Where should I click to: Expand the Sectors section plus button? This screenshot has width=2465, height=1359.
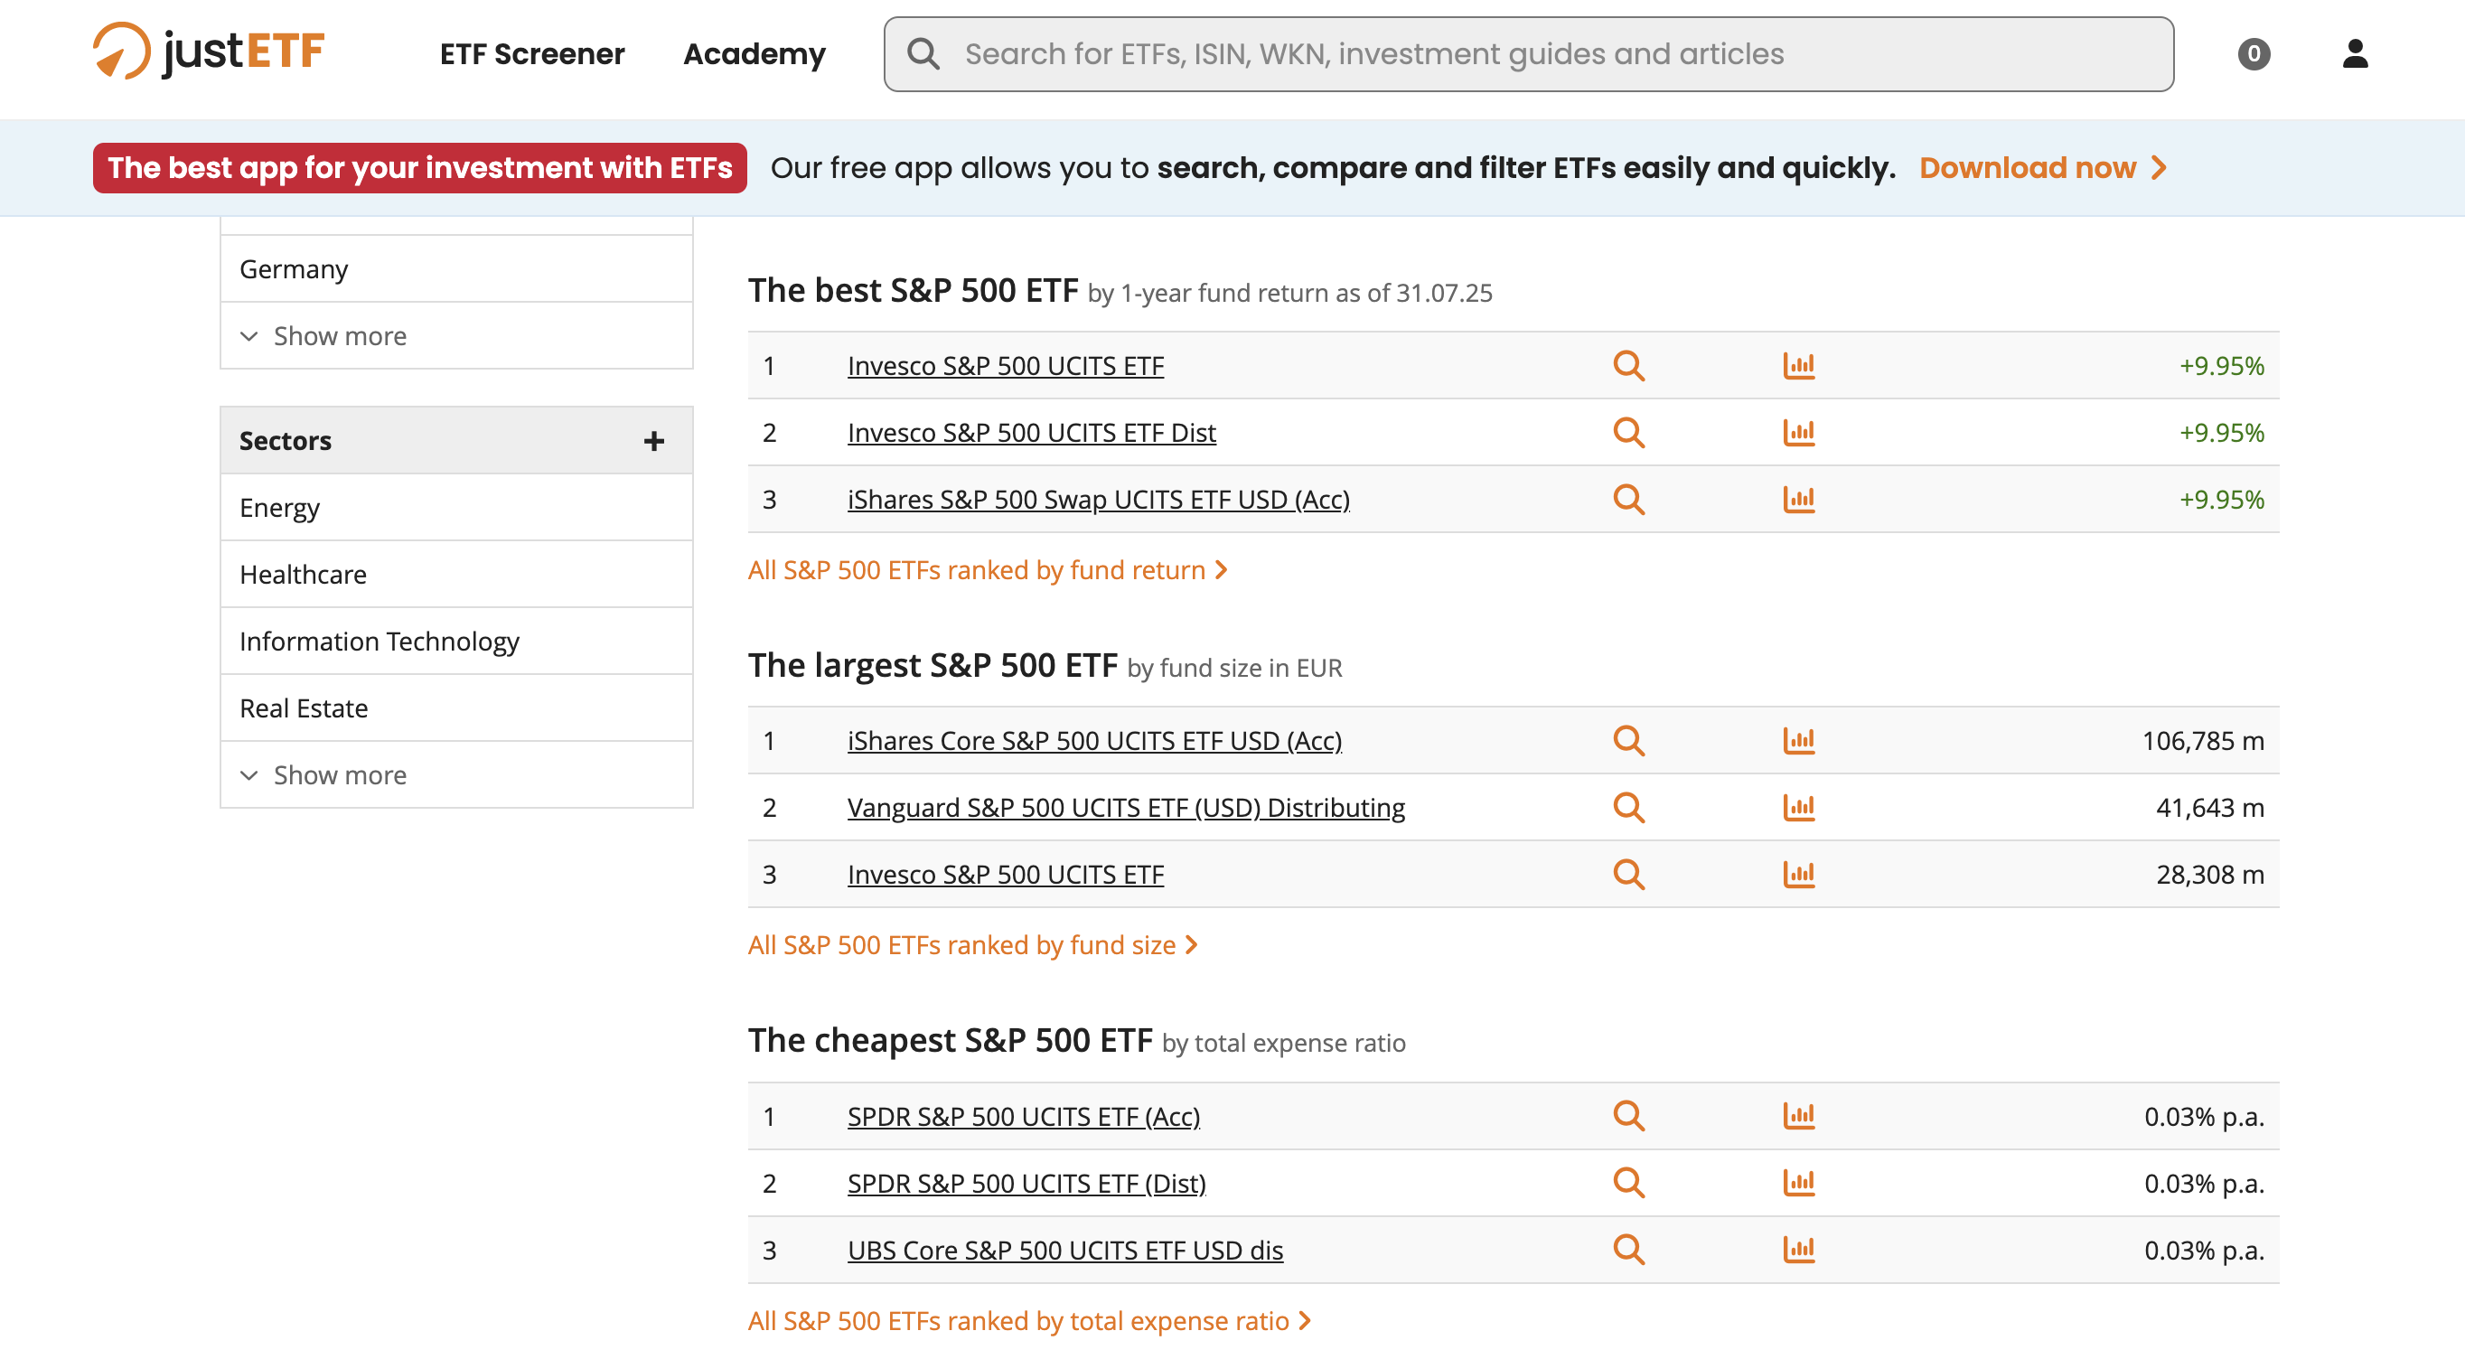[653, 441]
